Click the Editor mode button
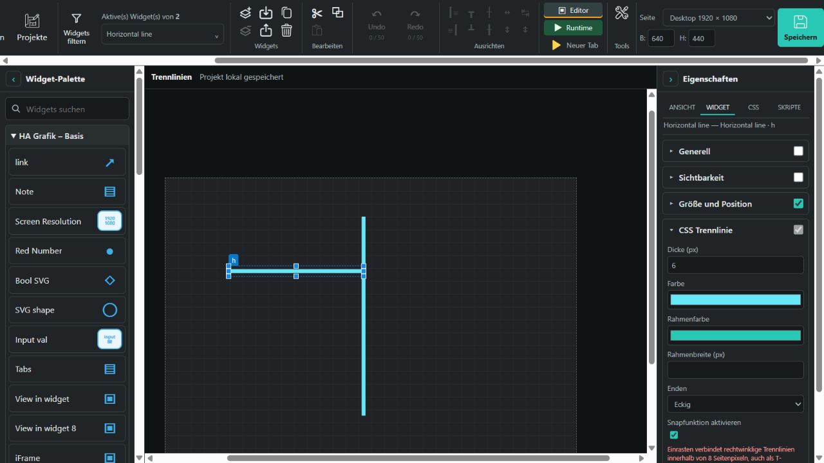824x463 pixels. click(x=573, y=10)
